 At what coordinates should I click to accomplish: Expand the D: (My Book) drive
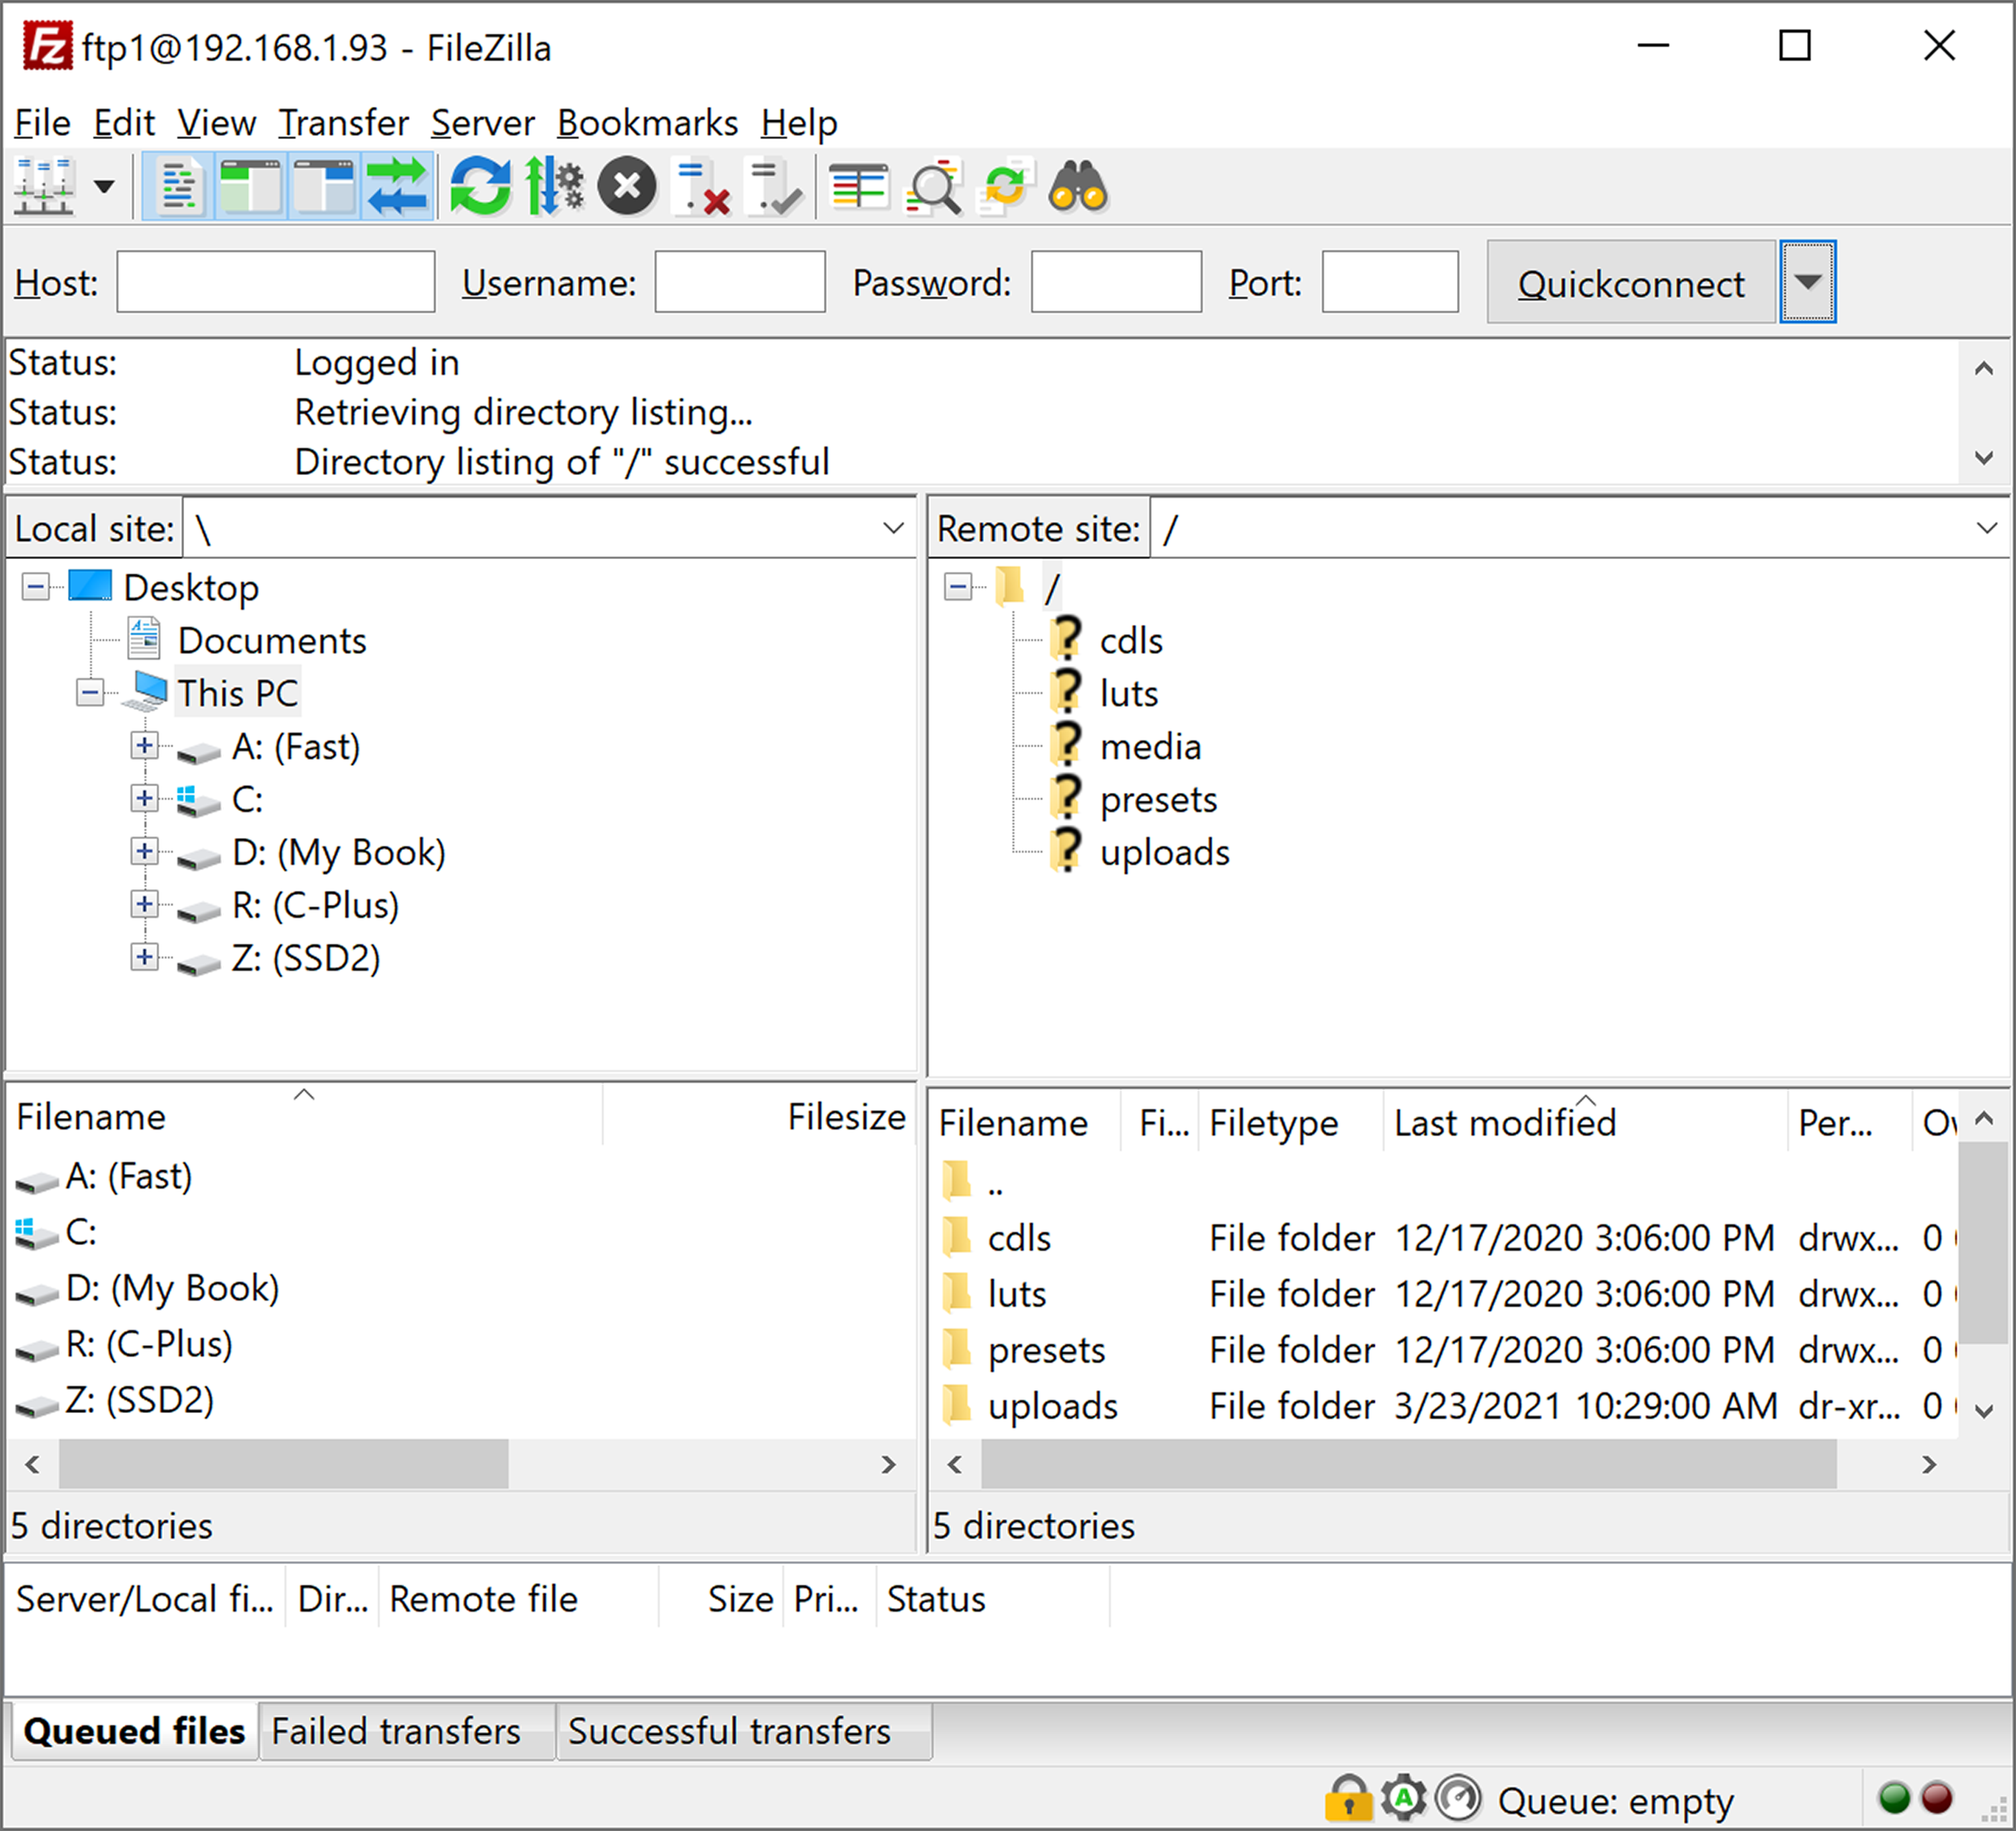coord(144,851)
